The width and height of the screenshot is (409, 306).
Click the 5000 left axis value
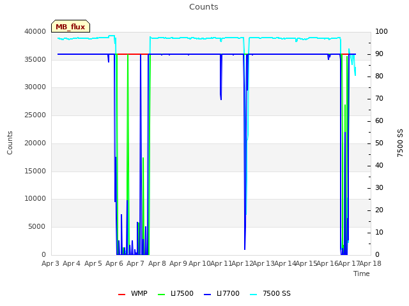[x=37, y=227]
